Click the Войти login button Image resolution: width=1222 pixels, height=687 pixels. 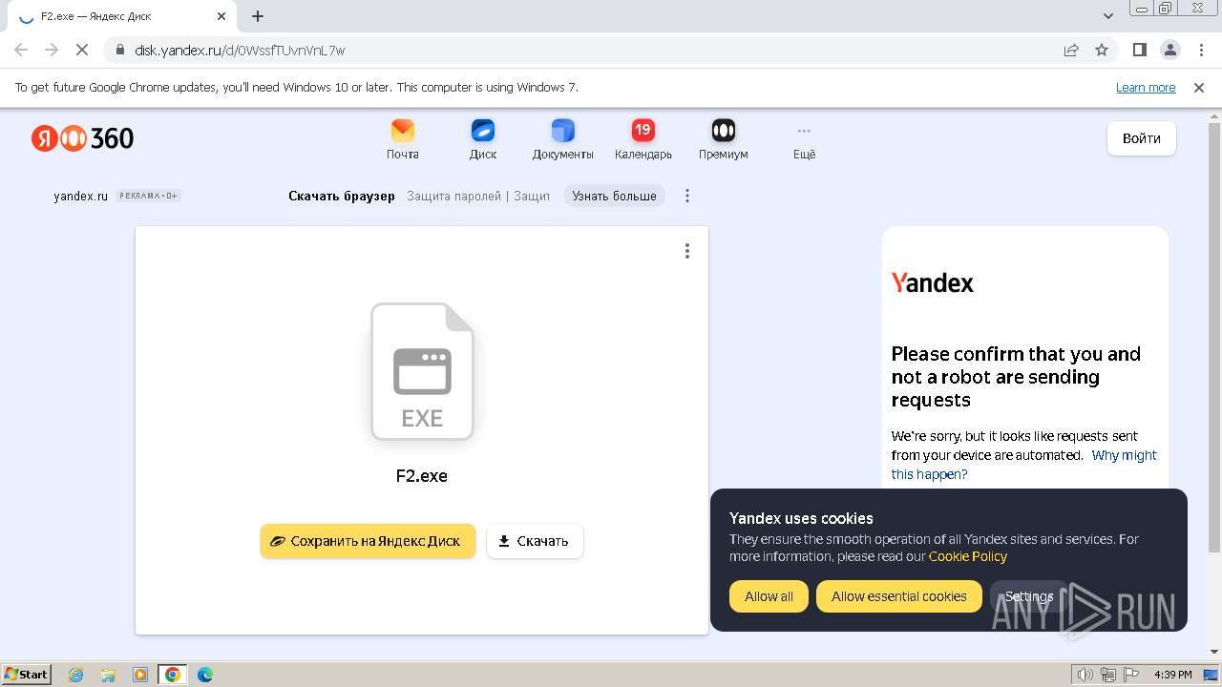pyautogui.click(x=1142, y=138)
